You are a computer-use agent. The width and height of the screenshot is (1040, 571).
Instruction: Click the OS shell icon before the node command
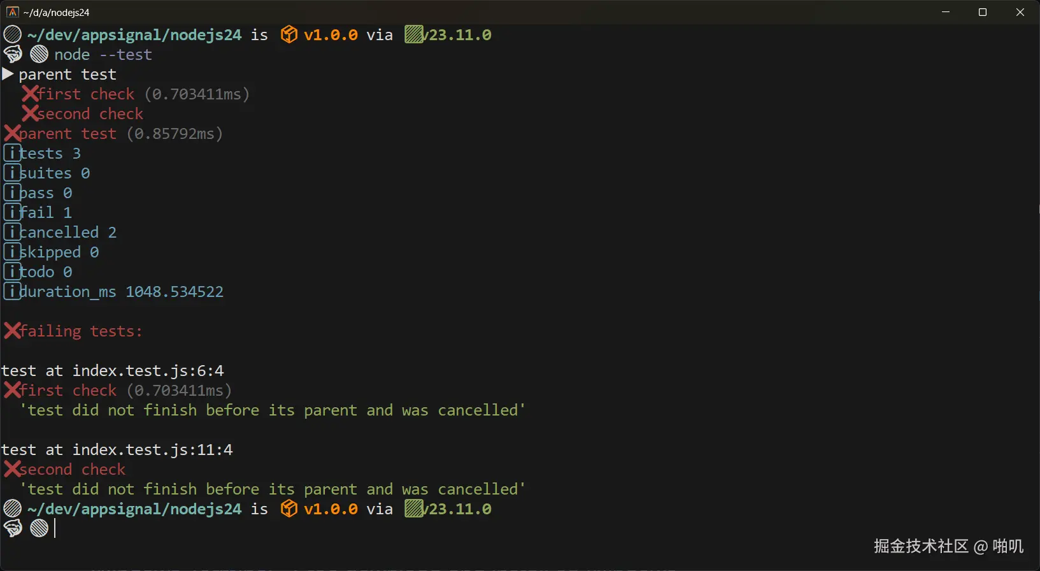pos(12,54)
